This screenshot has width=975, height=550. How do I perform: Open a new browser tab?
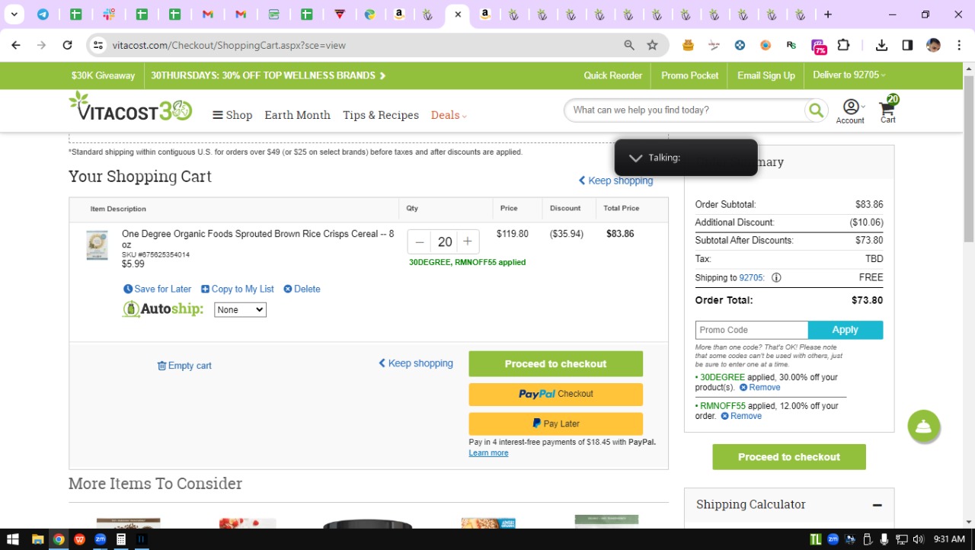point(828,14)
